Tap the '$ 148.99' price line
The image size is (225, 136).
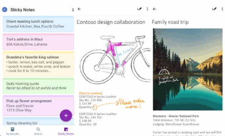(85, 121)
